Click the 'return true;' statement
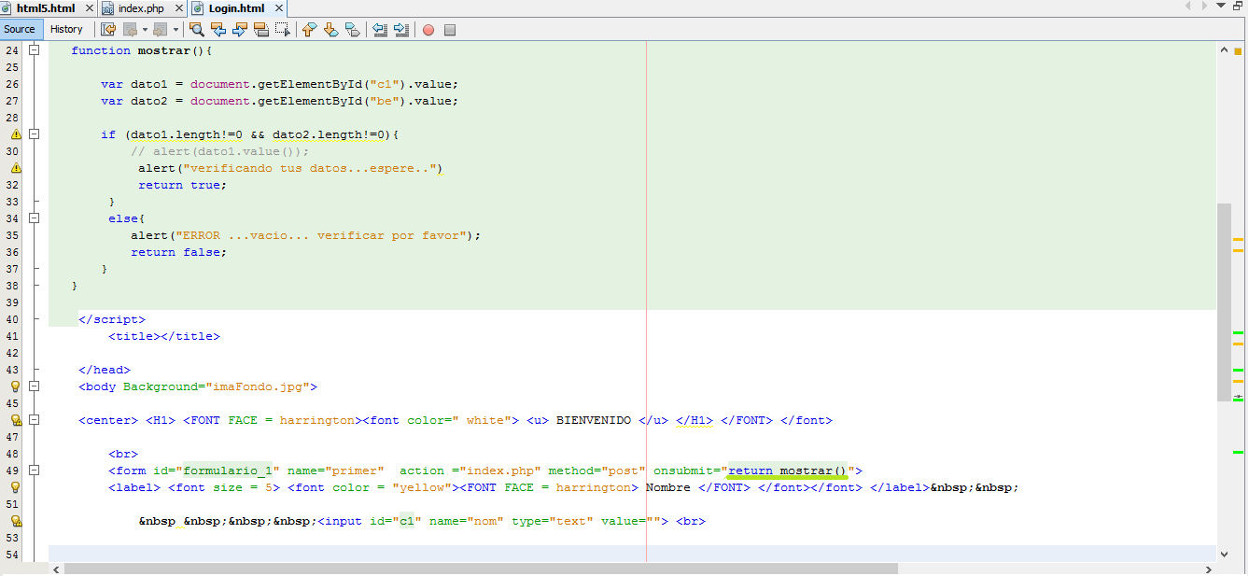This screenshot has height=576, width=1249. coord(182,185)
